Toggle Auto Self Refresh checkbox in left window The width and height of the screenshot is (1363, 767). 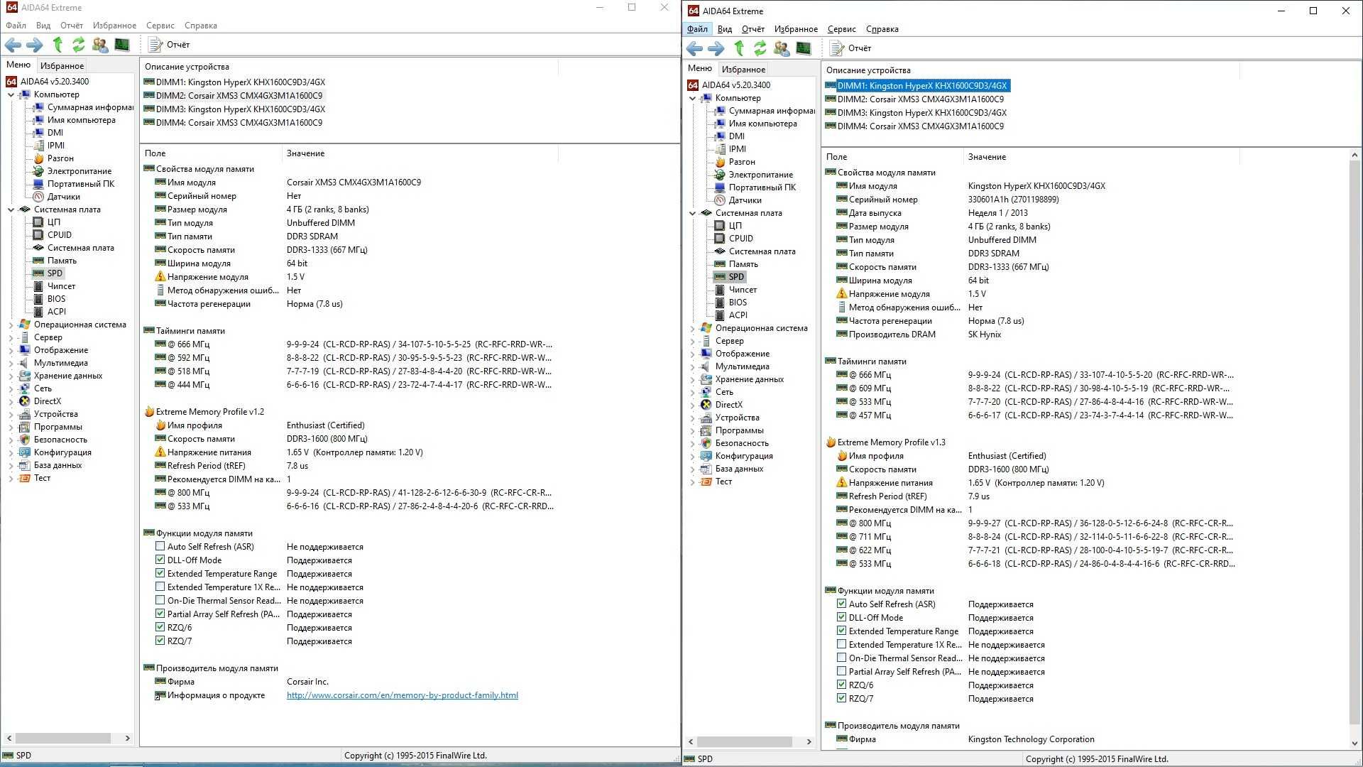[160, 546]
